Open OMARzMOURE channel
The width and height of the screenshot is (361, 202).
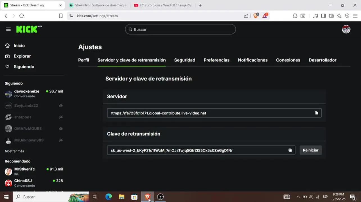(34, 128)
